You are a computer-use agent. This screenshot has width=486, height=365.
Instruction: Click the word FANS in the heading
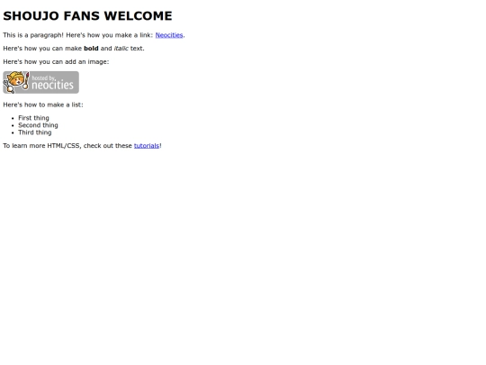tap(81, 16)
